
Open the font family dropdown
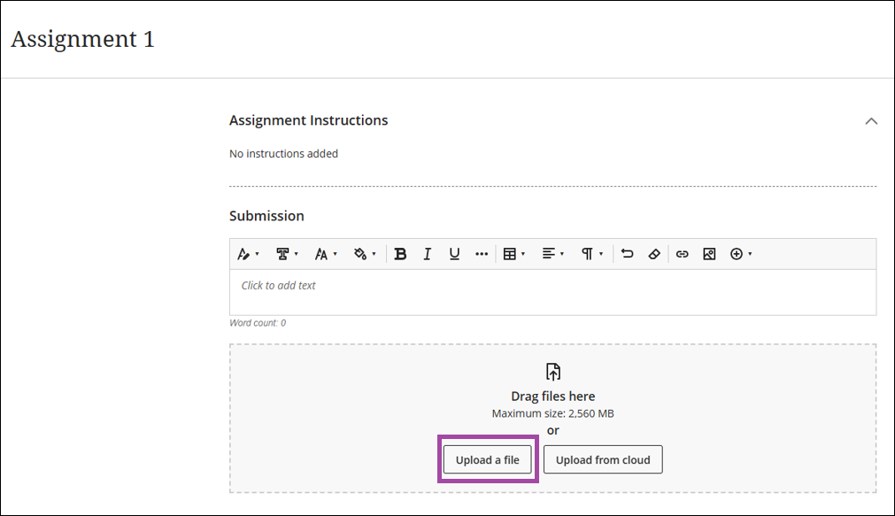[x=287, y=254]
